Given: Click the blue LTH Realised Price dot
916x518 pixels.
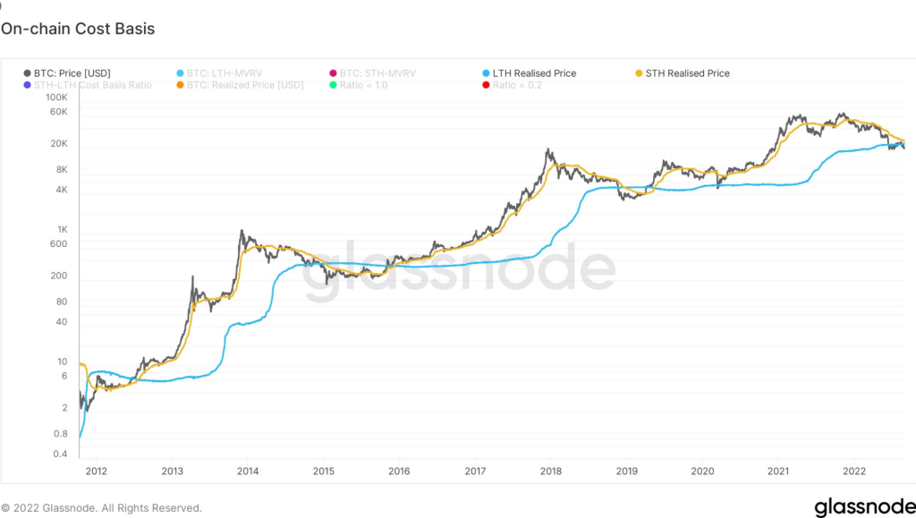Looking at the screenshot, I should pyautogui.click(x=486, y=73).
